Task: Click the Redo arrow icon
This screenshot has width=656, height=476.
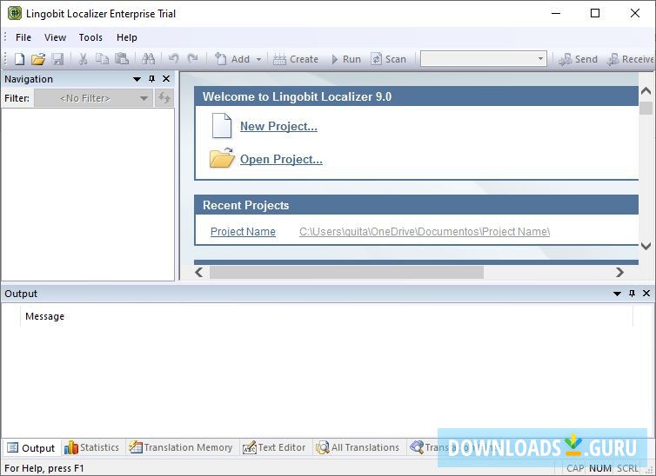Action: pyautogui.click(x=192, y=59)
